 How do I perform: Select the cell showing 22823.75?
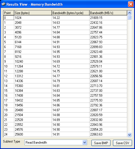(108, 37)
